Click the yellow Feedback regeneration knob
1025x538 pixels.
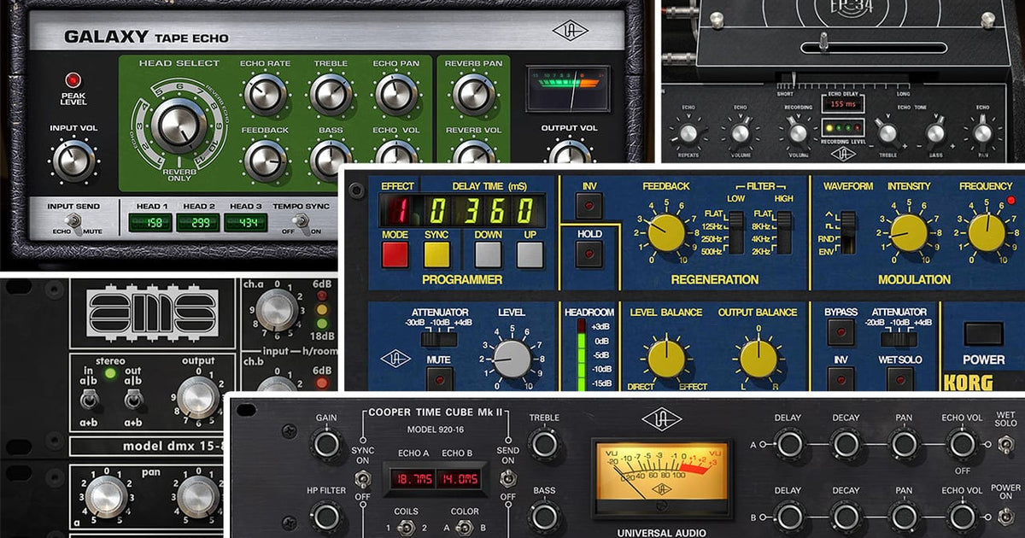tap(666, 232)
